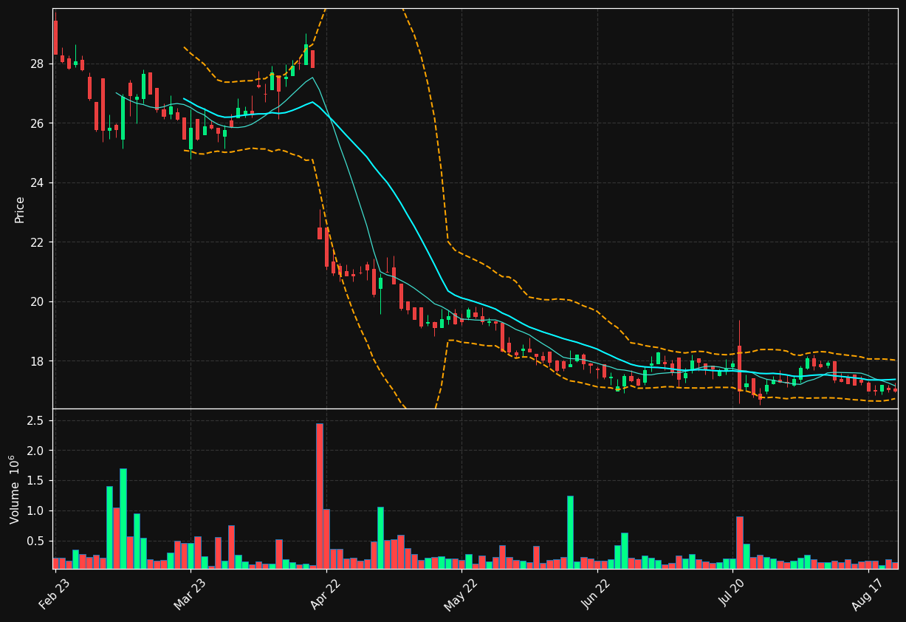Click the volume axis tick label 2.0
The width and height of the screenshot is (906, 622).
tap(36, 451)
